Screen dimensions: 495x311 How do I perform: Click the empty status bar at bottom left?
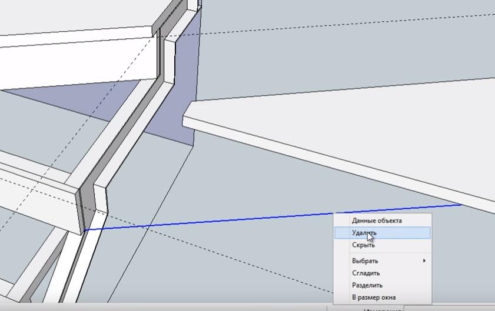[x=118, y=307]
